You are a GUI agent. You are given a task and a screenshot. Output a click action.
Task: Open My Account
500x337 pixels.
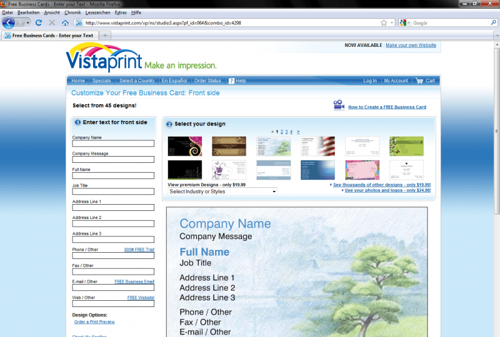point(396,81)
